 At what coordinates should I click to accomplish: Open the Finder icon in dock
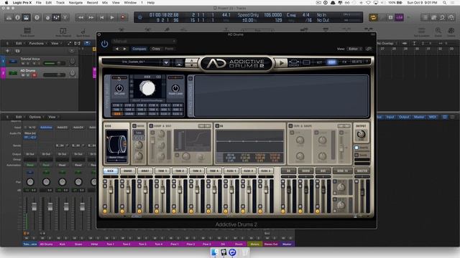(x=215, y=252)
